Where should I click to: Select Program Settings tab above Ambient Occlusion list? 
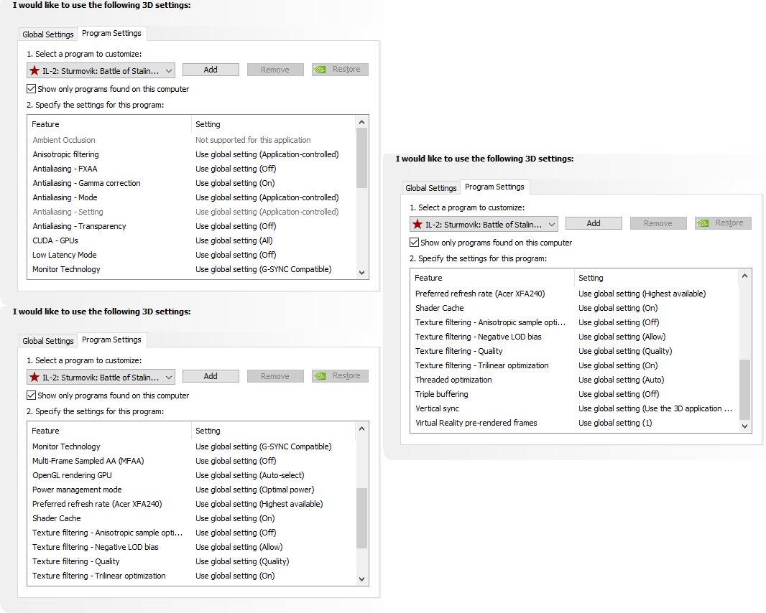coord(111,33)
